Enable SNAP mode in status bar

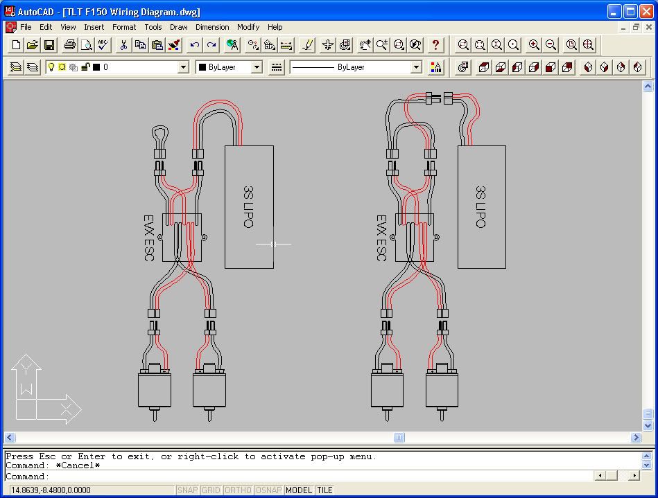187,490
